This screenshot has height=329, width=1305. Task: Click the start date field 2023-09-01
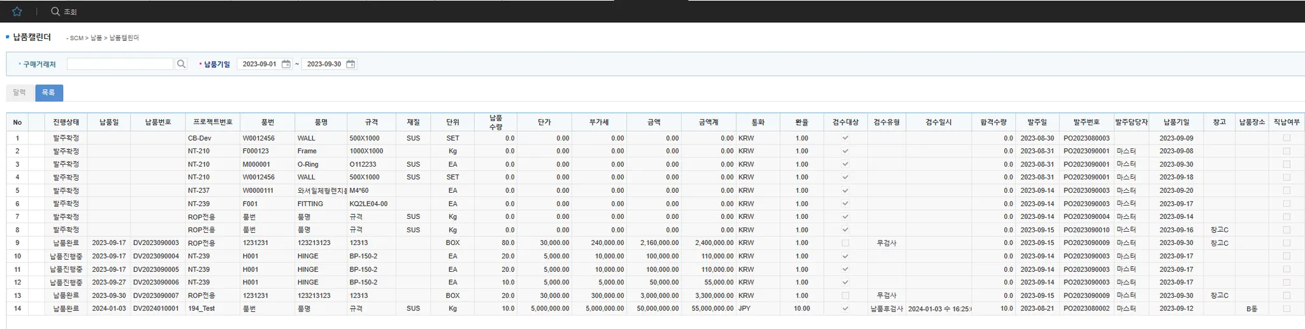point(259,64)
